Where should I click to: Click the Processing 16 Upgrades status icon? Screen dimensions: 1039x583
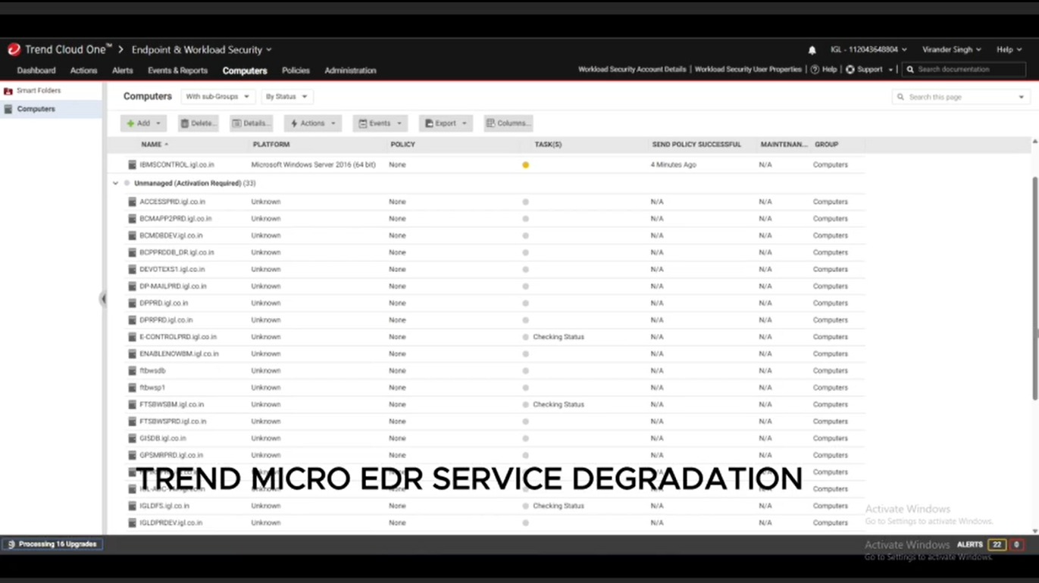11,544
